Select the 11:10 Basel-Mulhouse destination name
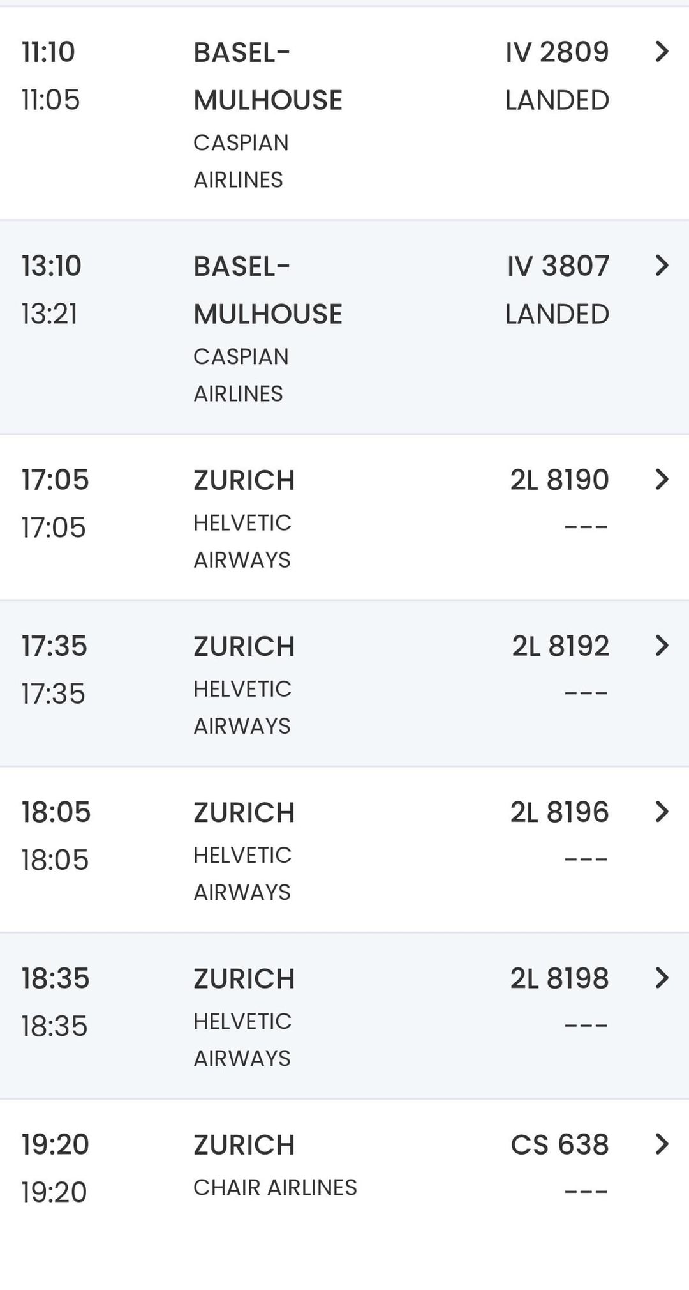Screen dimensions: 689x1290 click(x=268, y=76)
